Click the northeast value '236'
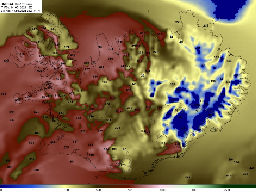The width and height of the screenshot is (256, 192). [206, 26]
